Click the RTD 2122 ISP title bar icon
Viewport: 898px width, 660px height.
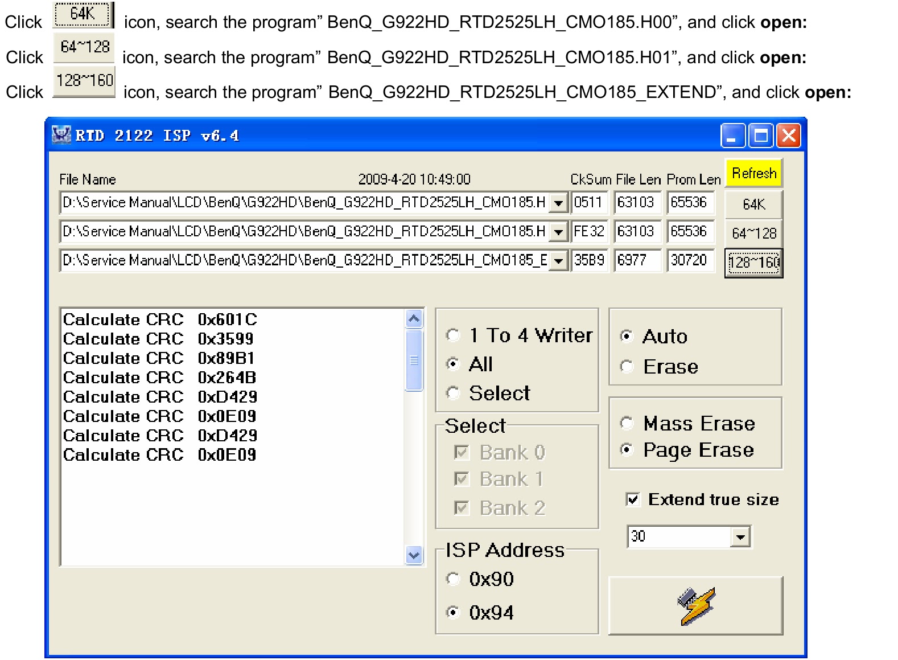click(x=61, y=135)
